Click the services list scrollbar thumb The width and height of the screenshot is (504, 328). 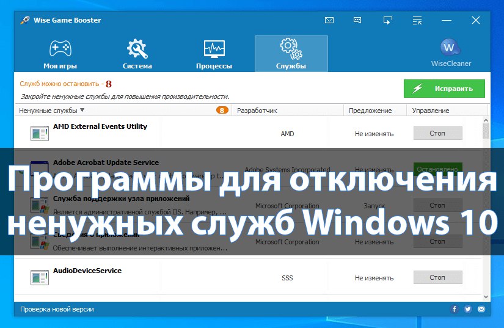[x=486, y=131]
